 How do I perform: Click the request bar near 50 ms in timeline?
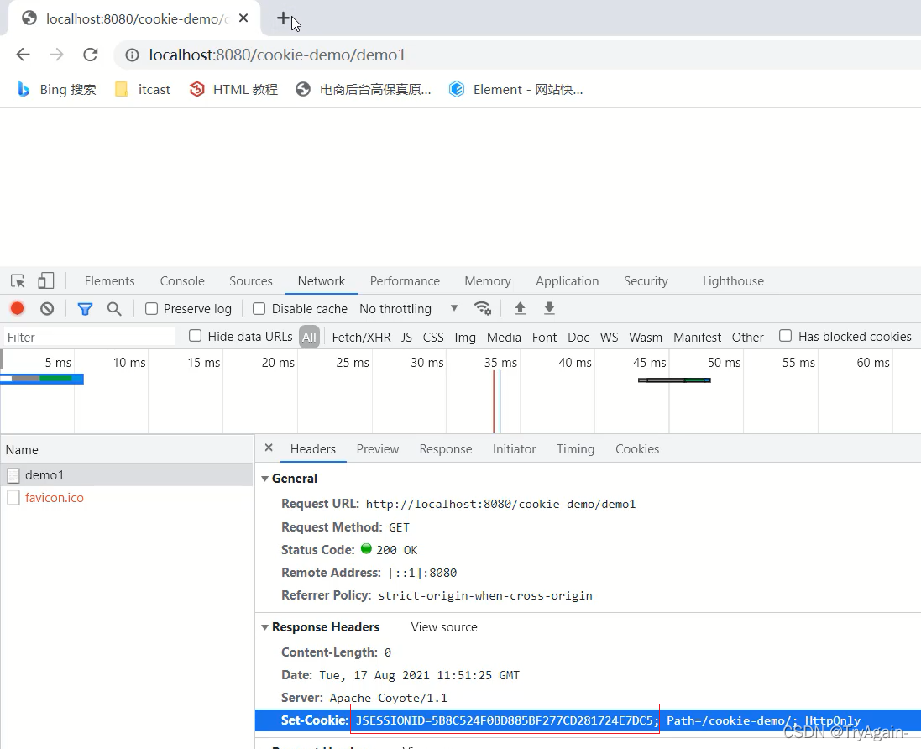pos(674,380)
